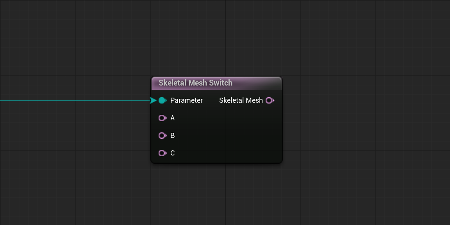The image size is (450, 225).
Task: Select the Skeletal Mesh Switch node title
Action: click(x=195, y=83)
